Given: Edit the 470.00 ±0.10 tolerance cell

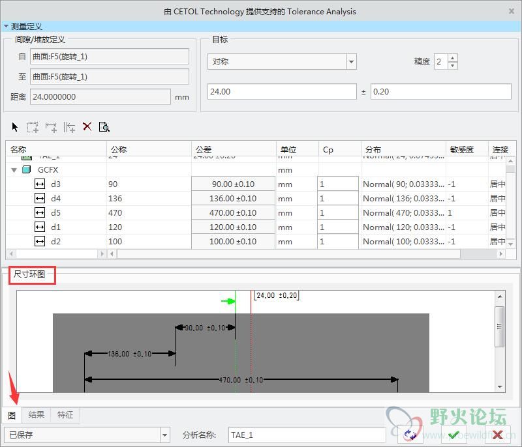Looking at the screenshot, I should coord(233,212).
